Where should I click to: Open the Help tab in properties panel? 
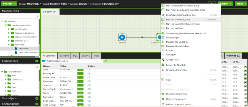[x=96, y=56]
